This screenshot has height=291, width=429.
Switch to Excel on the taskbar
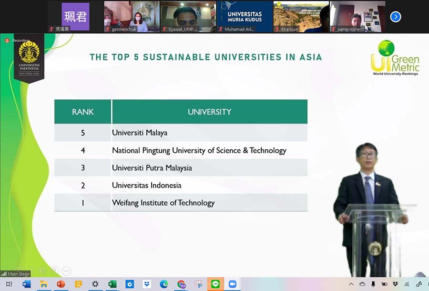[112, 284]
